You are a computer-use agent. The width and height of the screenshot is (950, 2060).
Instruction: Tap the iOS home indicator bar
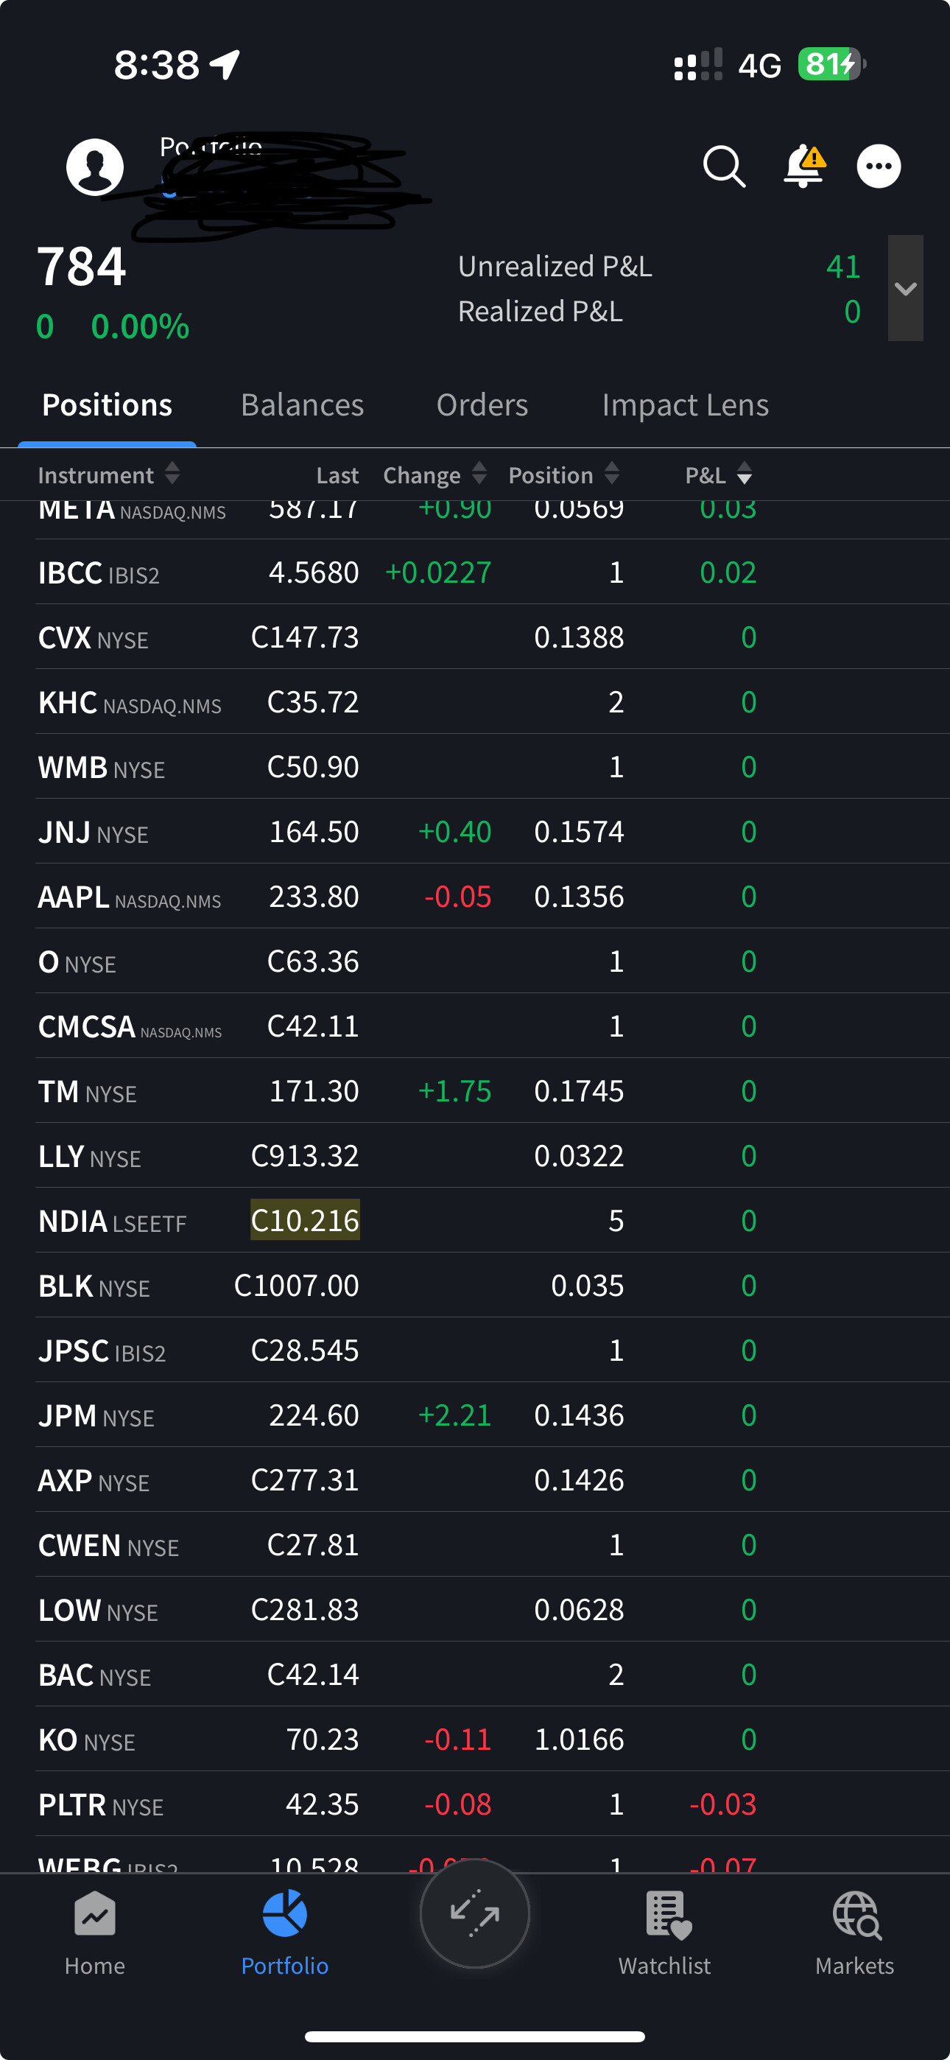click(475, 2036)
